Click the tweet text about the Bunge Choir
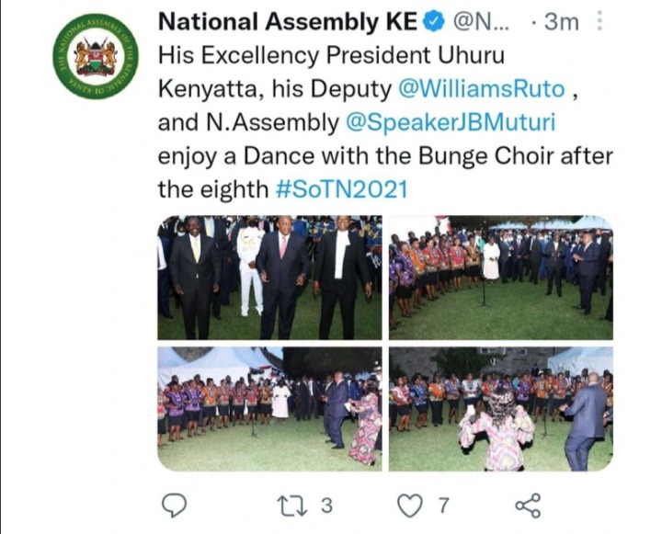662x534 pixels. pos(385,122)
